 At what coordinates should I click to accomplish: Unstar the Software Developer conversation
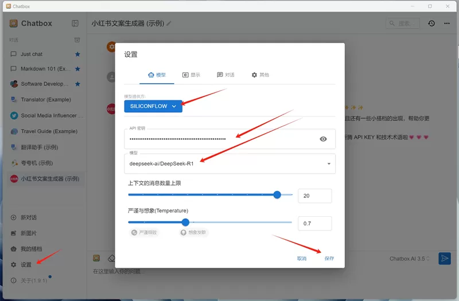[x=77, y=84]
